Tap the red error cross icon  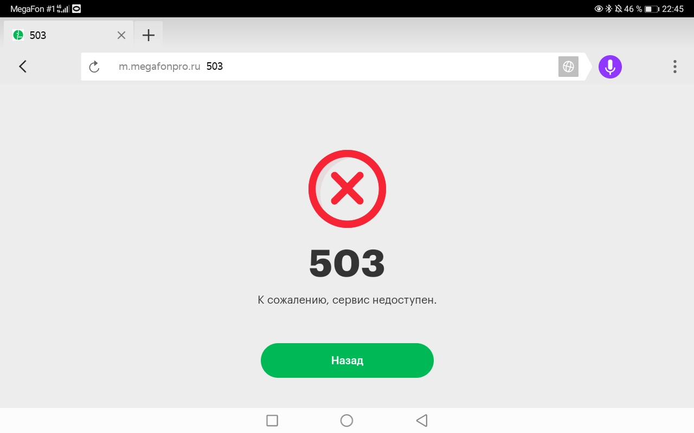[x=347, y=188]
